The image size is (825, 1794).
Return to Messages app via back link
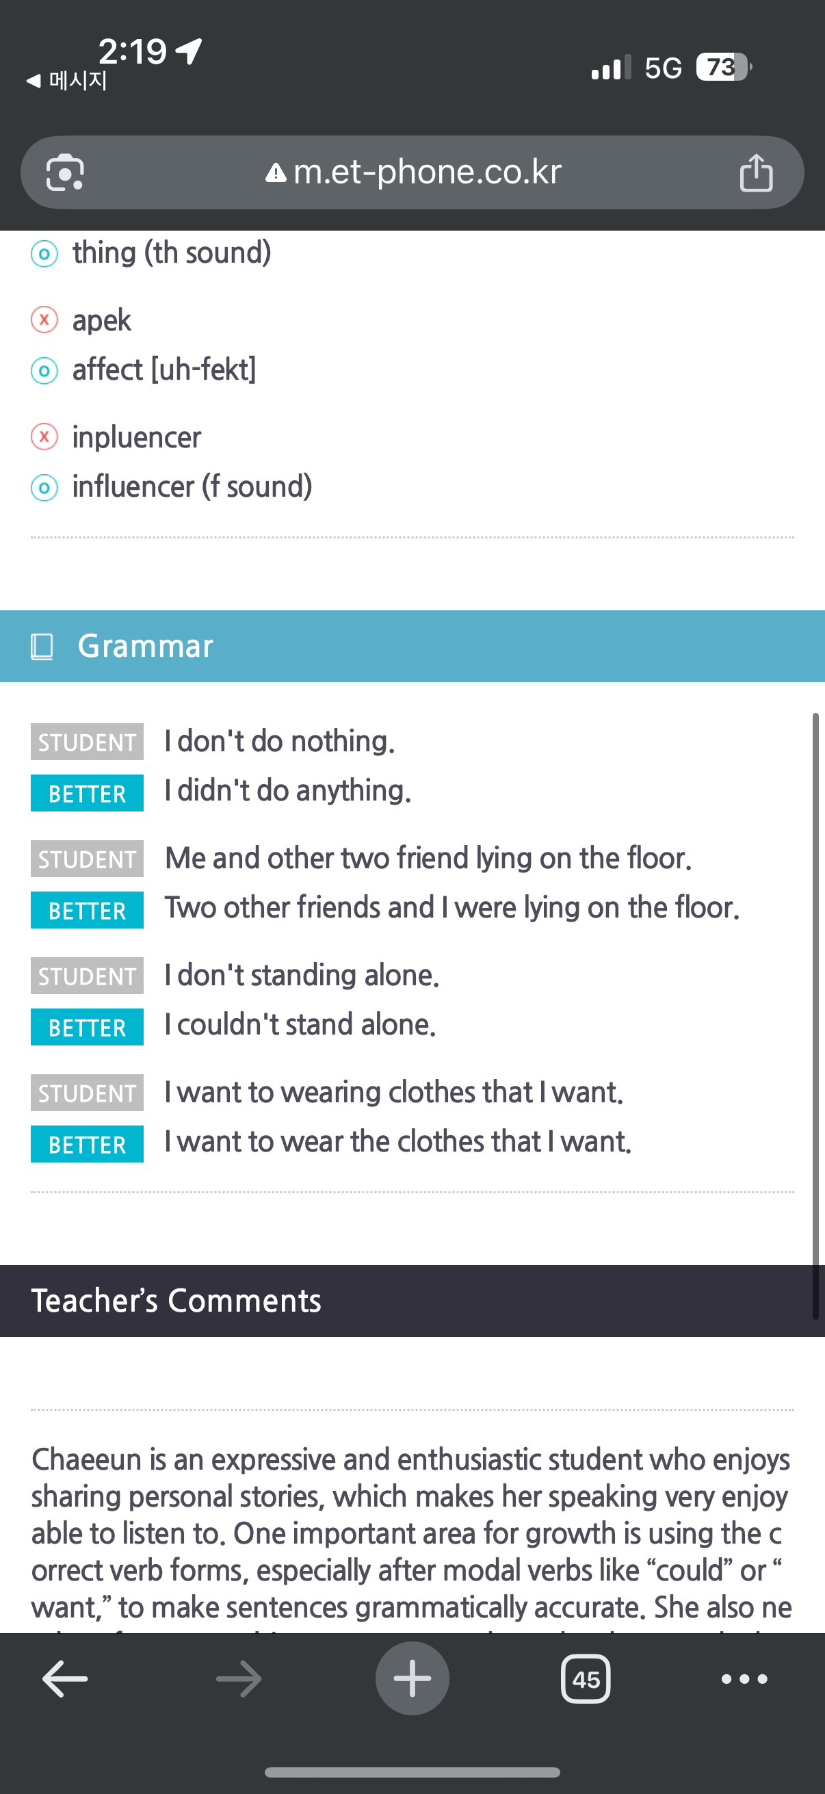[x=67, y=81]
